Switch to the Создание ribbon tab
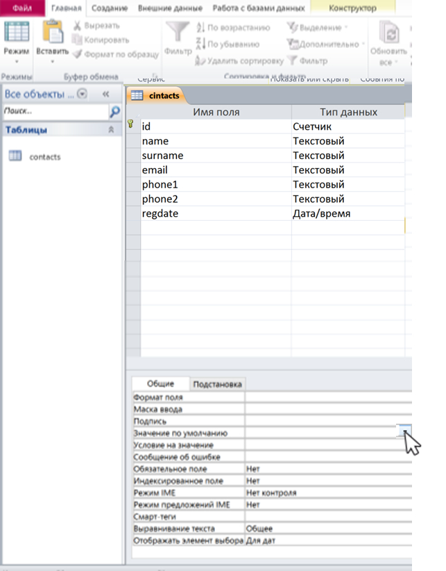 [110, 8]
